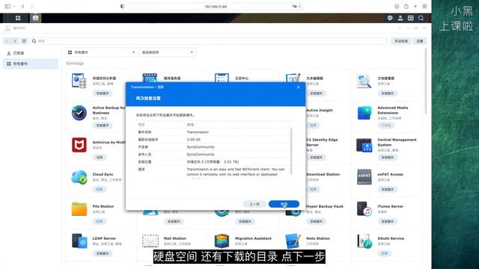Install Active Backup for Business package
479x269 pixels.
[x=103, y=126]
